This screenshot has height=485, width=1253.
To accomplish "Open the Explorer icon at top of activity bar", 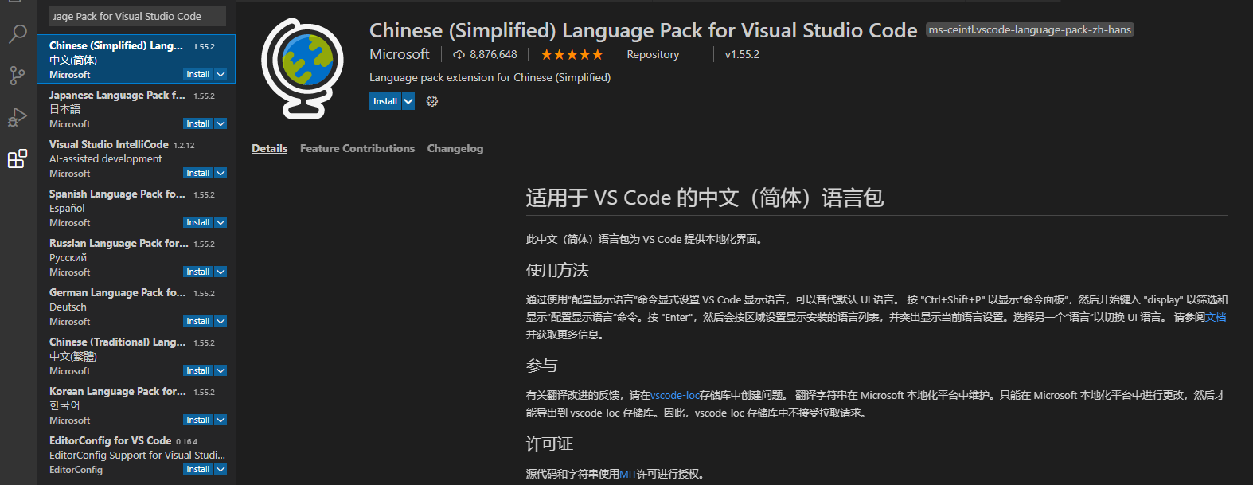I will (15, 2).
